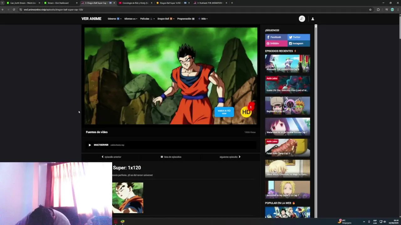
Task: Open the taskbar weather widget Despejado
Action: (345, 222)
